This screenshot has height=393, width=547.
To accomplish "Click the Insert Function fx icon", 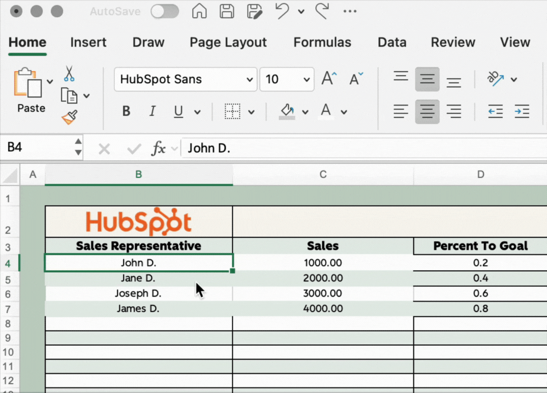I will coord(159,148).
